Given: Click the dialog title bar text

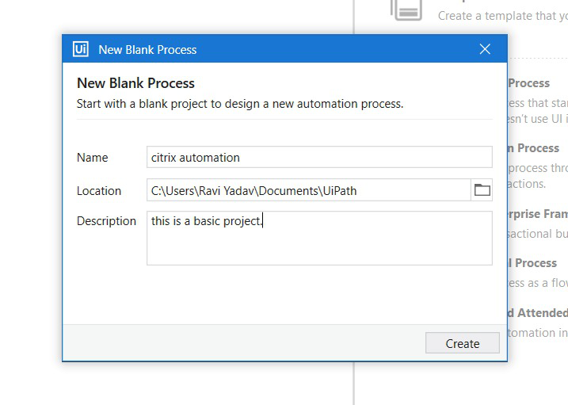Looking at the screenshot, I should 147,49.
